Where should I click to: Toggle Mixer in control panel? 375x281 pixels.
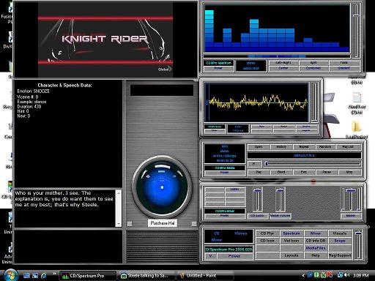316,233
